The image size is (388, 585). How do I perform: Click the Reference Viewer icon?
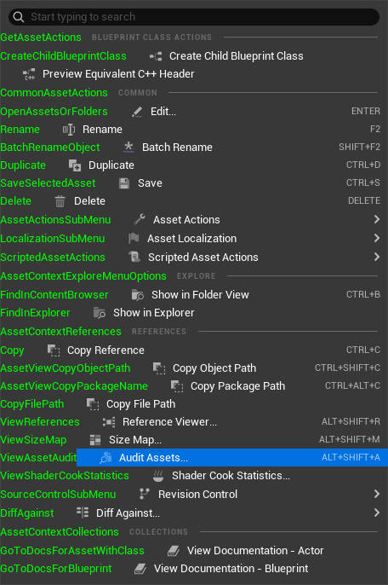pos(109,422)
